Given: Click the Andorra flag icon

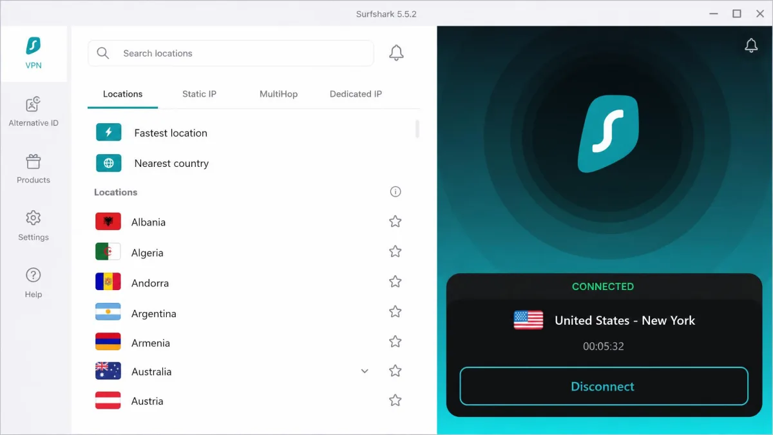Looking at the screenshot, I should (x=108, y=282).
